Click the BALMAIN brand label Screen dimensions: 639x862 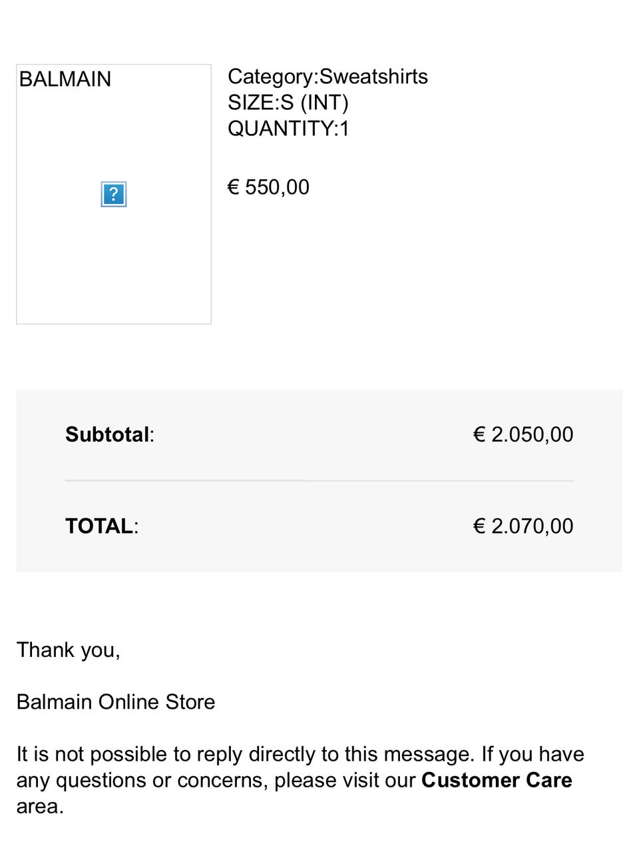click(x=65, y=79)
